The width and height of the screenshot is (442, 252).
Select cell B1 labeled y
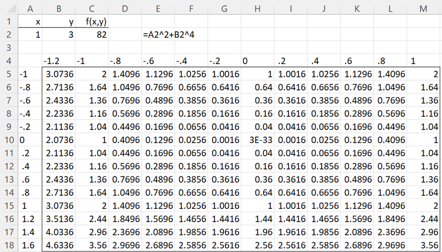point(59,22)
